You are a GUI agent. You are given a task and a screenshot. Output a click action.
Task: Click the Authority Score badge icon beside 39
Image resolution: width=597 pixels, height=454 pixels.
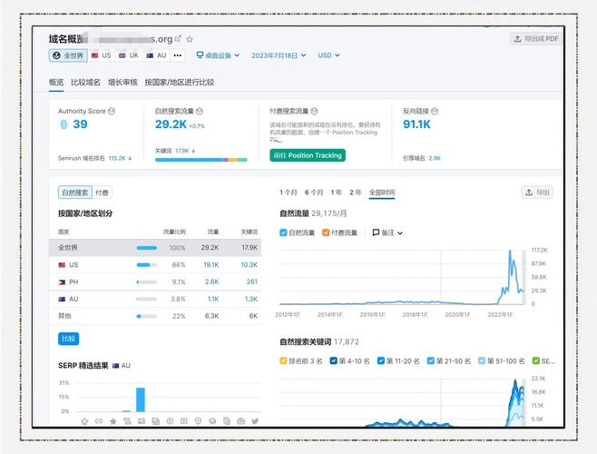[x=64, y=124]
